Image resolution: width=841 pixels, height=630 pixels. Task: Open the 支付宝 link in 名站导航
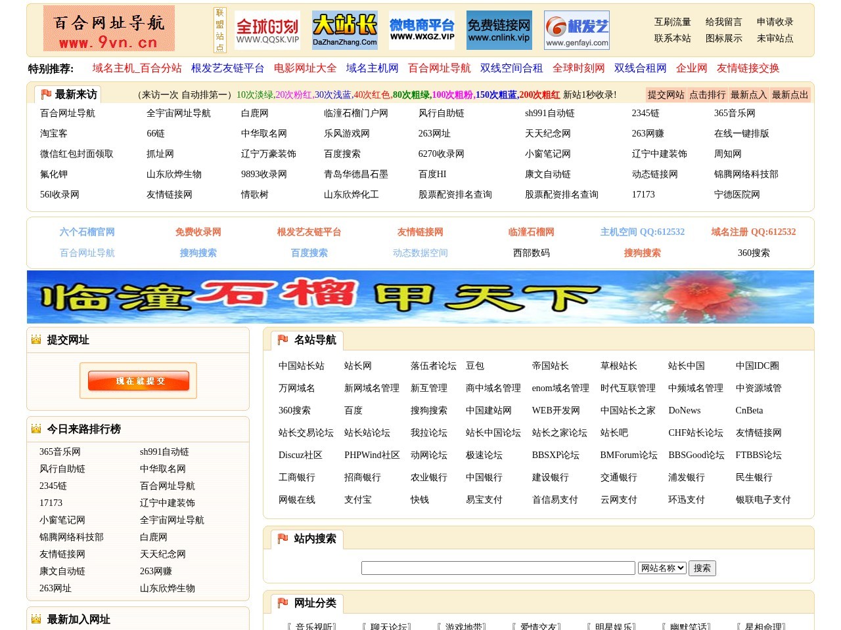click(x=357, y=499)
